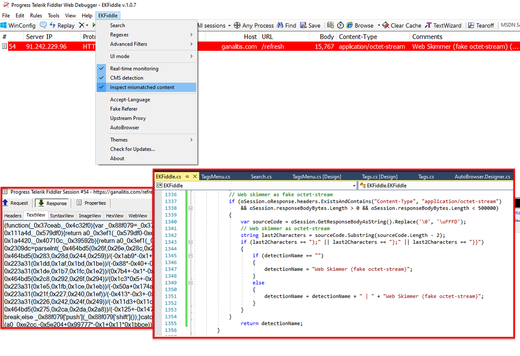Select the Upstream Proxy menu entry
Viewport: 520px width, 356px height.
click(146, 118)
